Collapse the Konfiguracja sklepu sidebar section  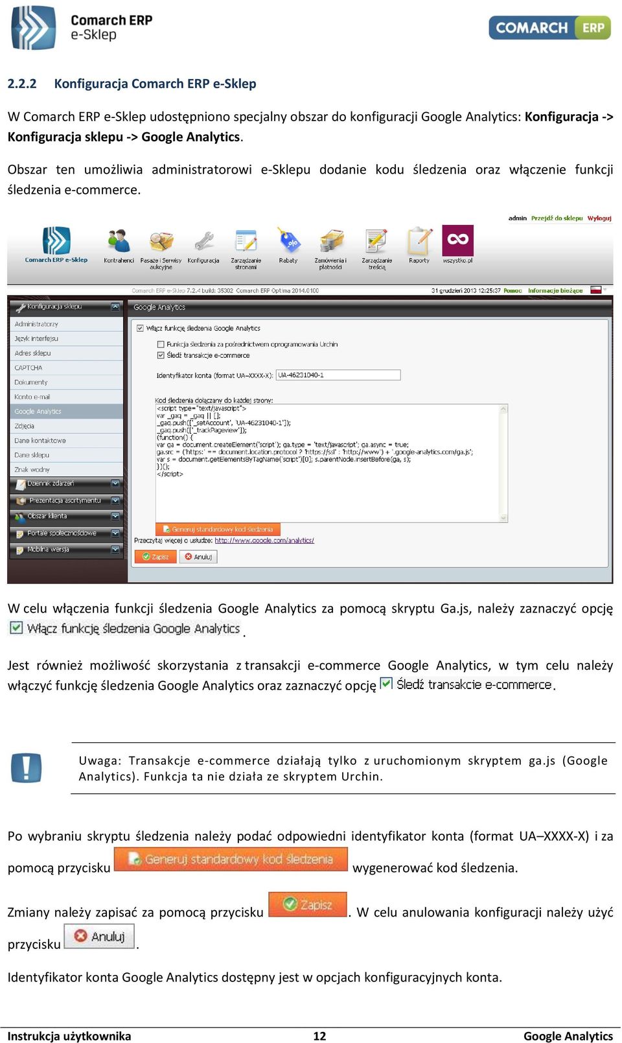point(115,307)
